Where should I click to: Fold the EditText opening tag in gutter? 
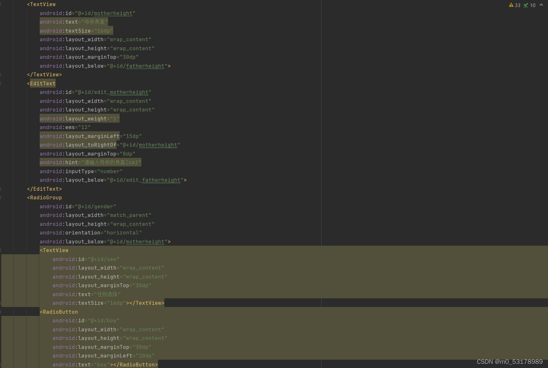tap(1, 83)
